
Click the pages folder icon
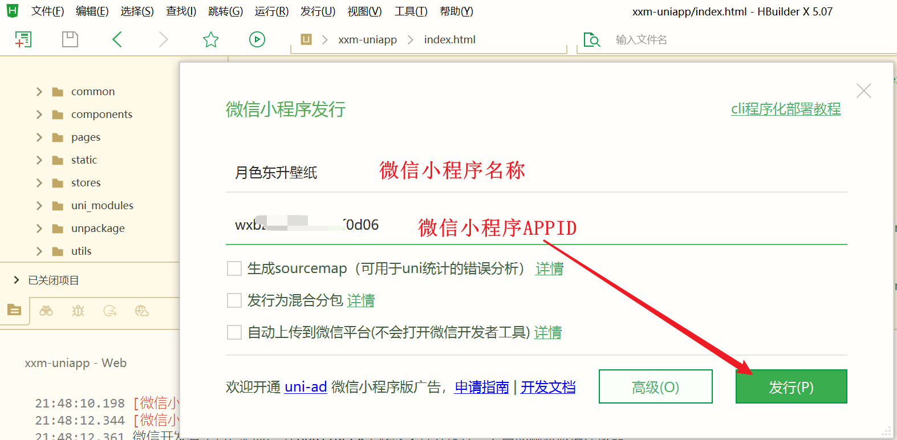click(58, 137)
